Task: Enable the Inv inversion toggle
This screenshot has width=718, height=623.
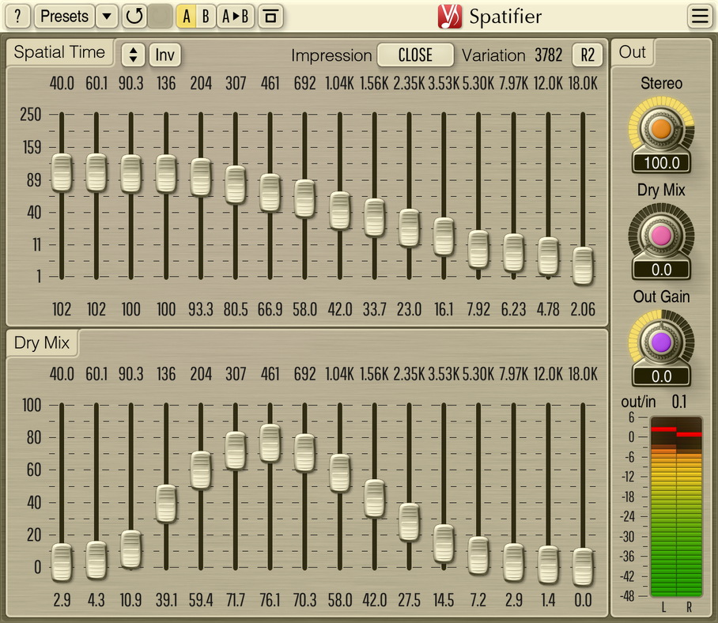Action: point(164,55)
